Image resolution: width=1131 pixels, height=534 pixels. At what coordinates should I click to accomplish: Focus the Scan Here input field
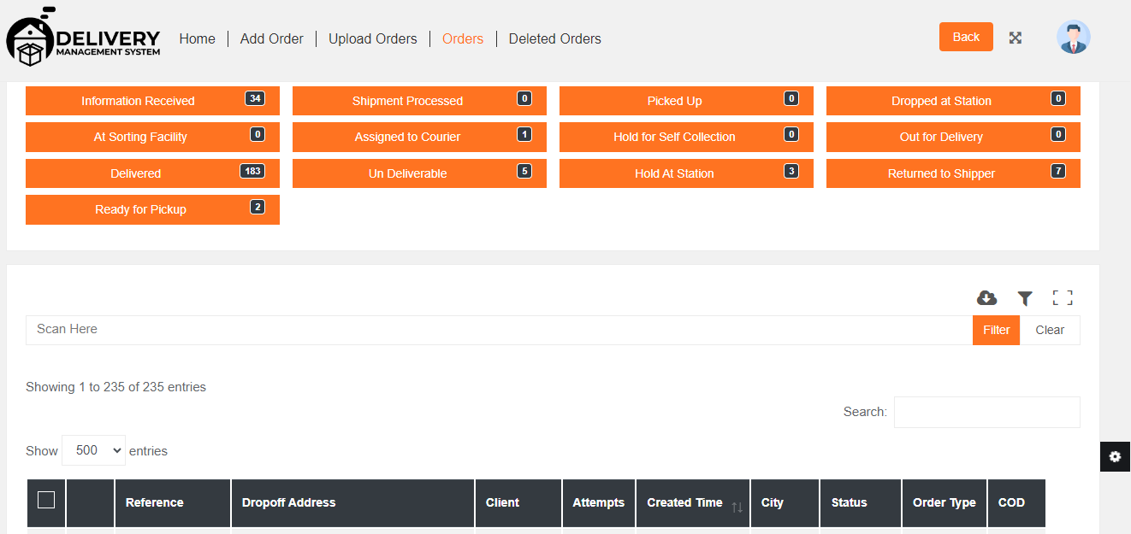click(x=498, y=330)
